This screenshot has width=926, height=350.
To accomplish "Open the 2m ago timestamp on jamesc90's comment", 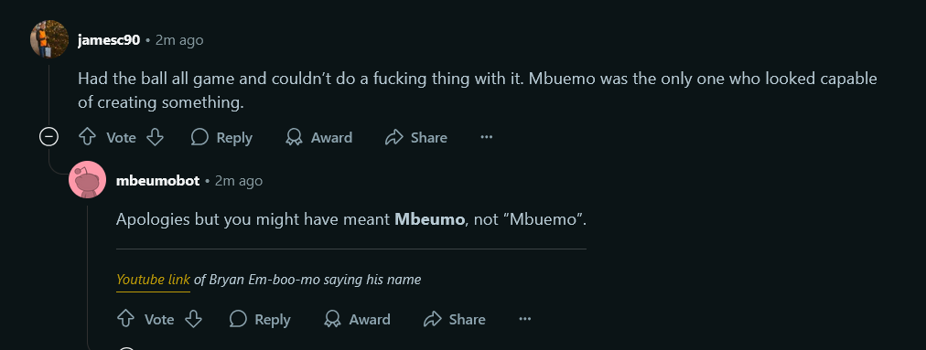I will [179, 40].
